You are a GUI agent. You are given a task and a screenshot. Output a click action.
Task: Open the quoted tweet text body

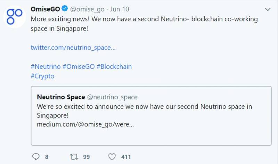point(144,110)
